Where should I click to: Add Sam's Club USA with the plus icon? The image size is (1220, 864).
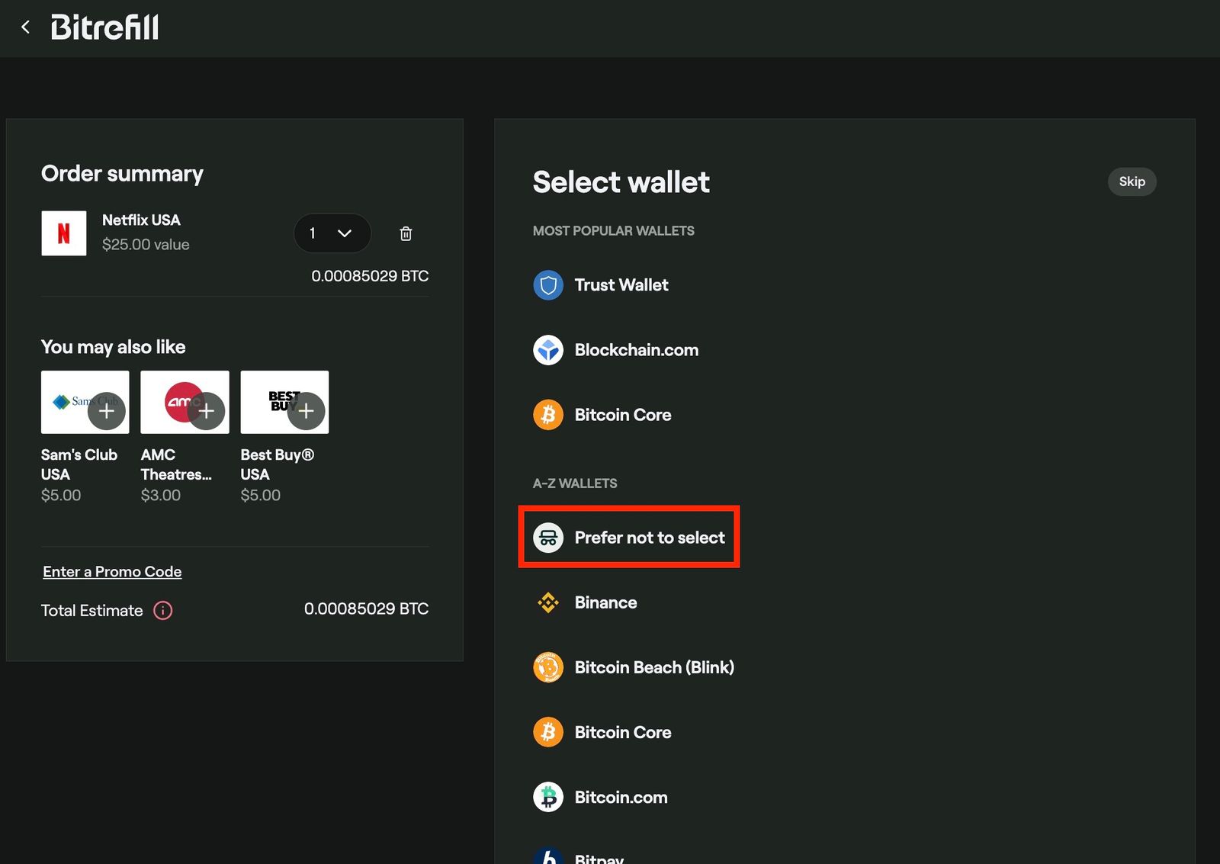click(x=107, y=411)
